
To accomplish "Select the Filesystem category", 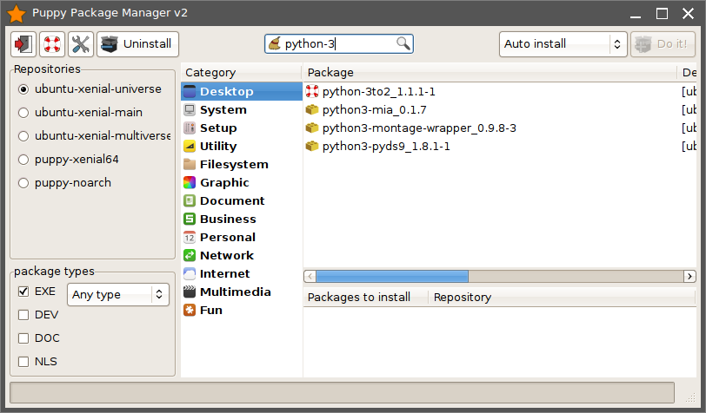I will [x=242, y=165].
